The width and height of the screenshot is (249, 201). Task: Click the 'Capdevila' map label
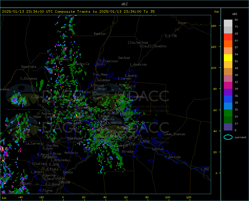(82, 64)
